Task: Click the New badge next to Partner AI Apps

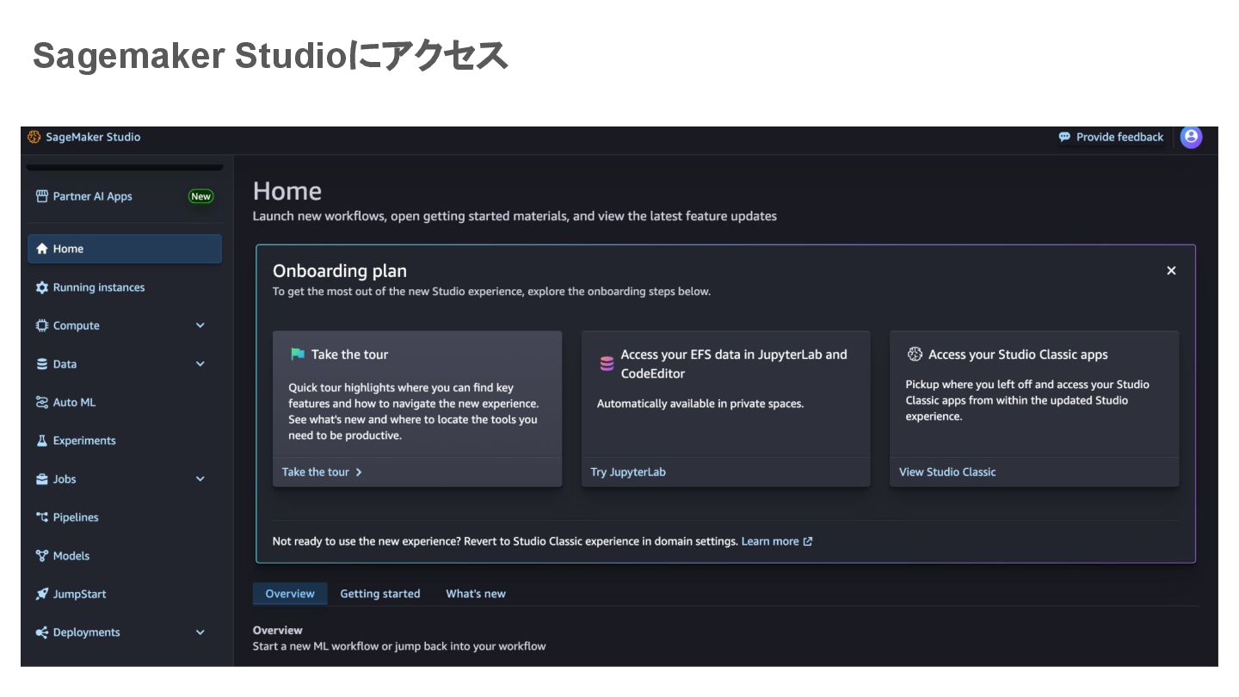Action: pos(200,196)
